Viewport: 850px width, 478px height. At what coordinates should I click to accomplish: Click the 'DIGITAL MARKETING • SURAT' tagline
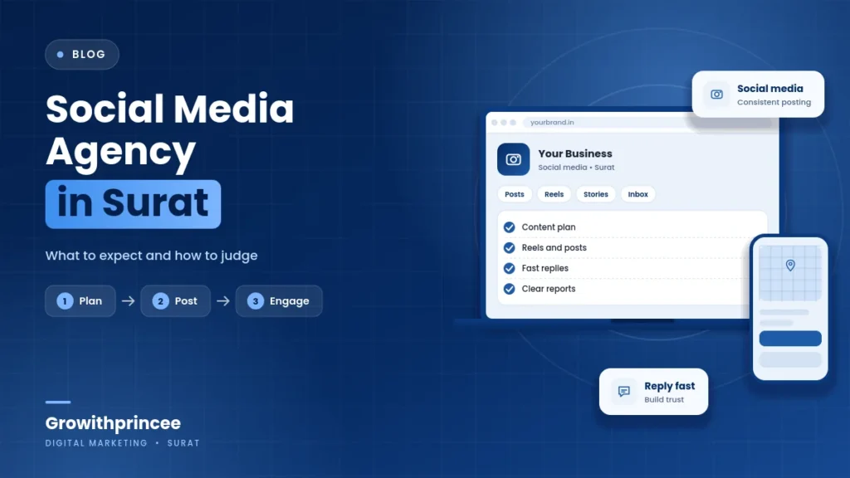123,443
